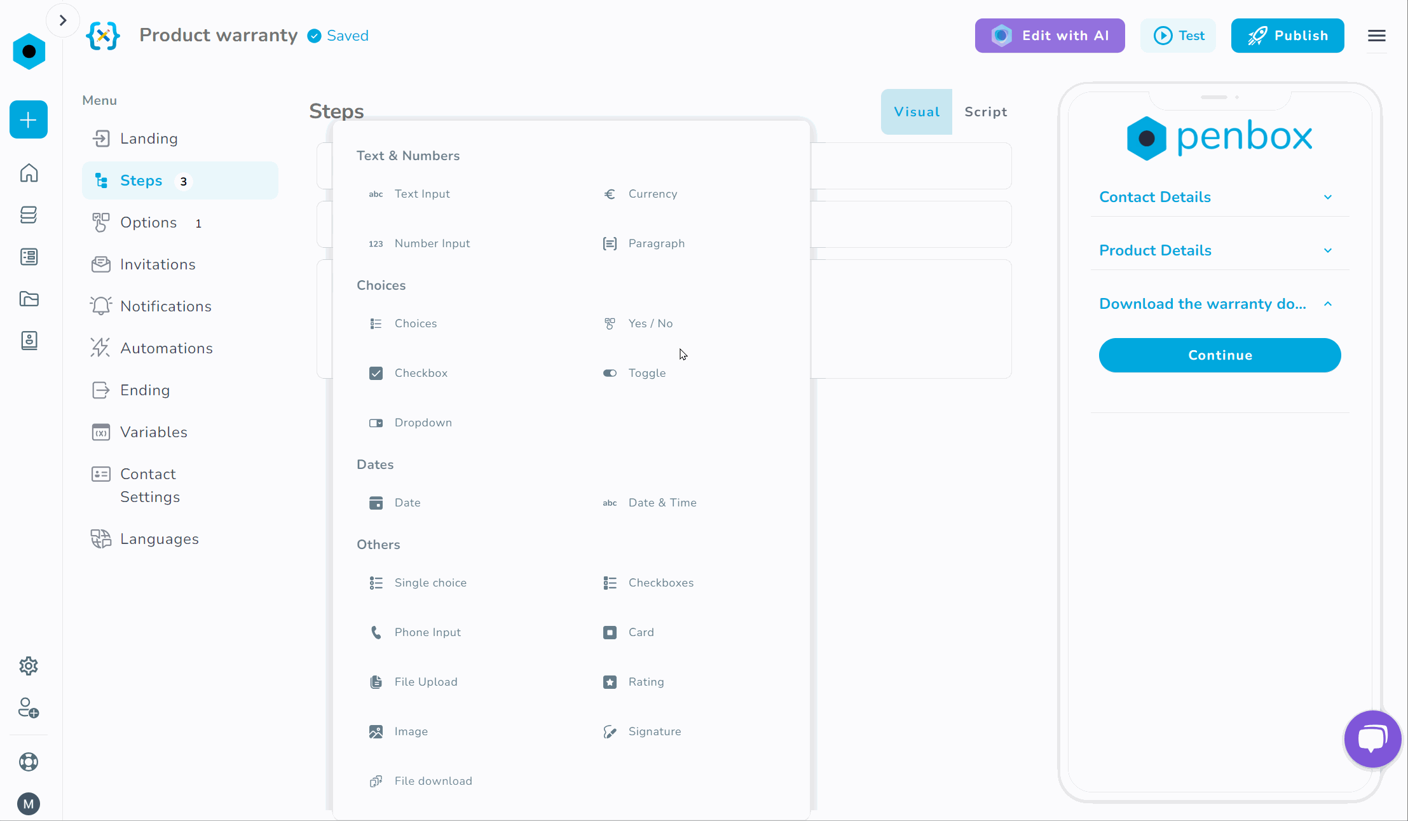Switch to the Visual tab

coord(916,111)
